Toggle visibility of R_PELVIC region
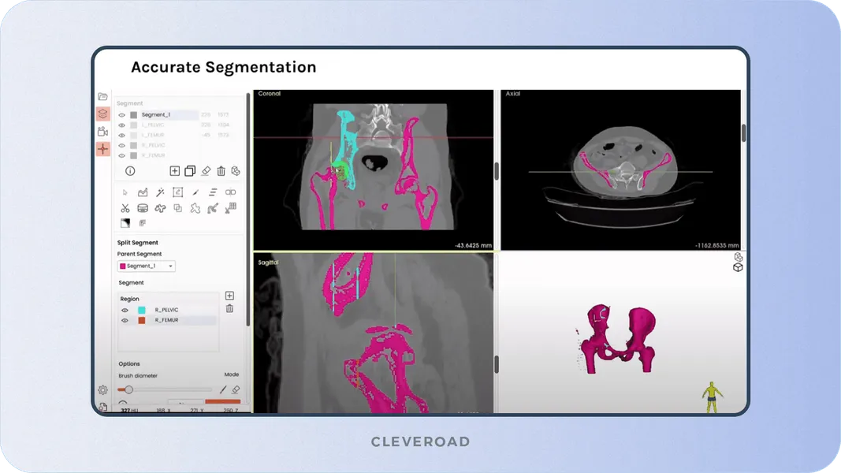The image size is (841, 473). (x=124, y=311)
